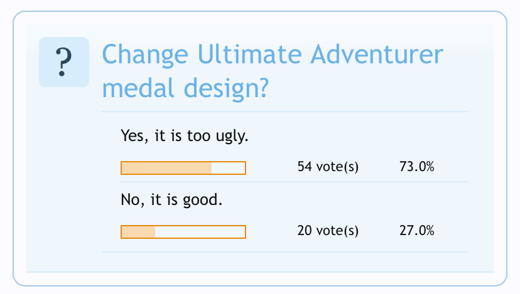Click the word "ugly" in the first option

[234, 137]
